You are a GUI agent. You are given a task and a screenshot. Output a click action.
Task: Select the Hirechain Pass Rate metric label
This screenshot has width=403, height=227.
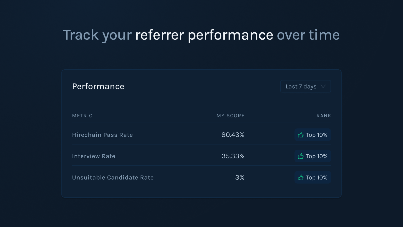click(102, 135)
